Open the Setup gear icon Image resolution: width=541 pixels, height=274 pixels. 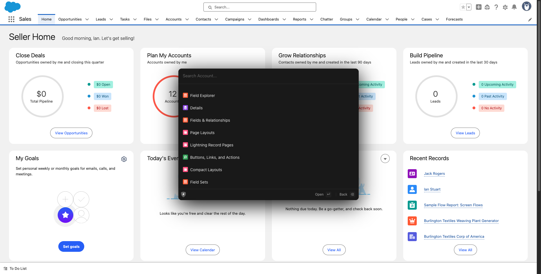505,7
